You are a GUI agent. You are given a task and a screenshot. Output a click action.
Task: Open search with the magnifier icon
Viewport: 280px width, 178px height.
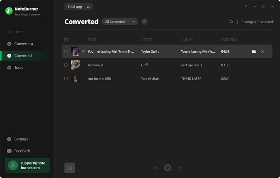231,22
